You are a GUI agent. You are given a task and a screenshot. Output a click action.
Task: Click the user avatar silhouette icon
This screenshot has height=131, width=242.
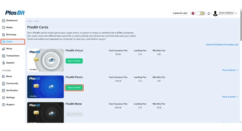[x=215, y=13]
